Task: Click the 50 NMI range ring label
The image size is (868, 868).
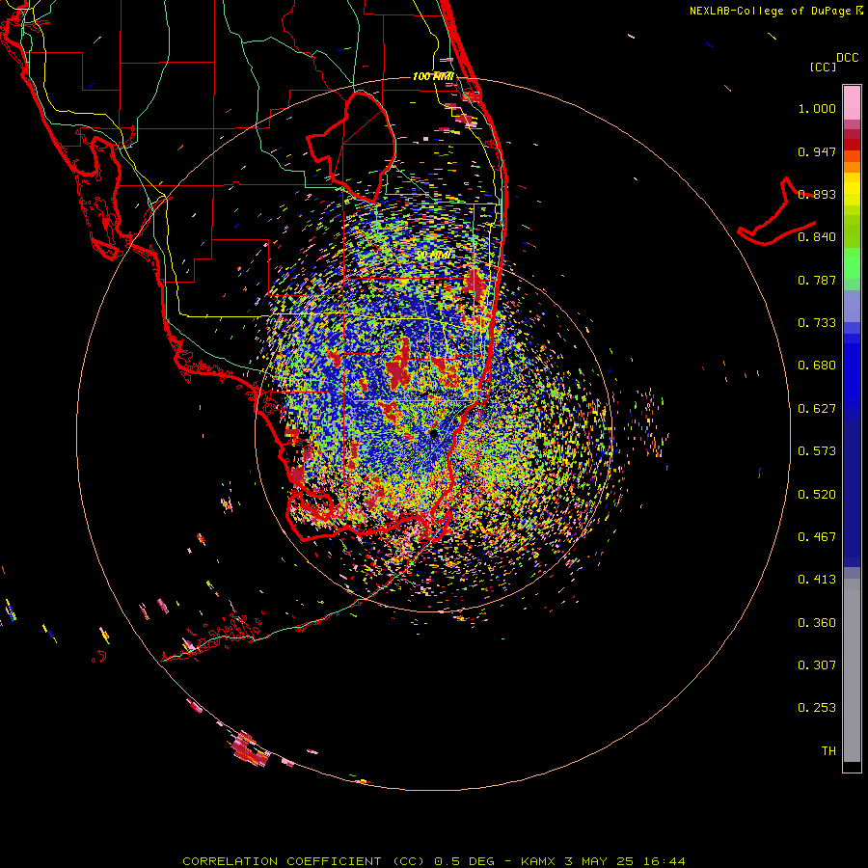Action: point(433,256)
